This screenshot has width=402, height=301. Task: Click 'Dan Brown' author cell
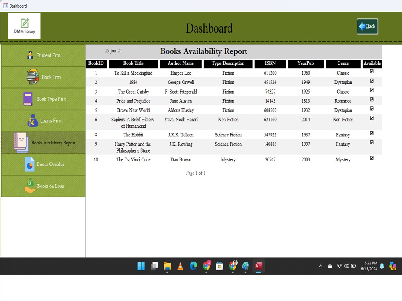(x=181, y=159)
